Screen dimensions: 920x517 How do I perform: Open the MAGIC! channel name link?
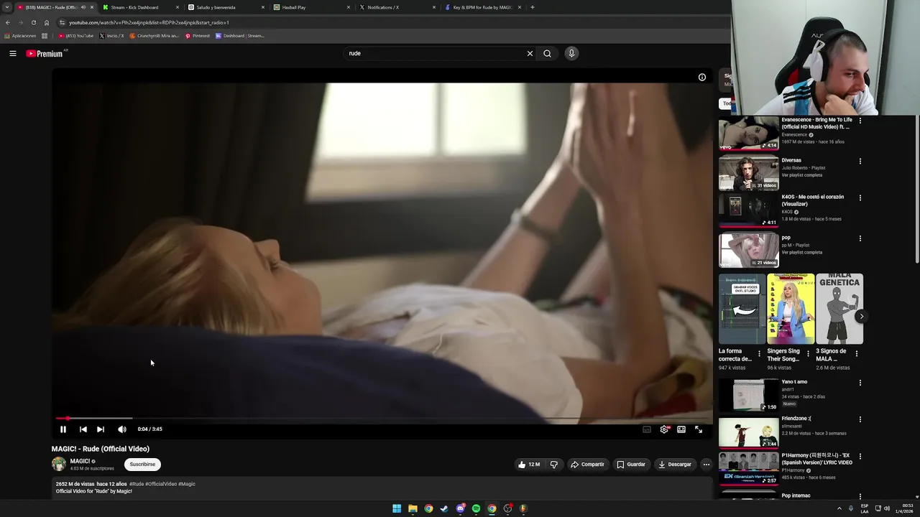(x=80, y=461)
